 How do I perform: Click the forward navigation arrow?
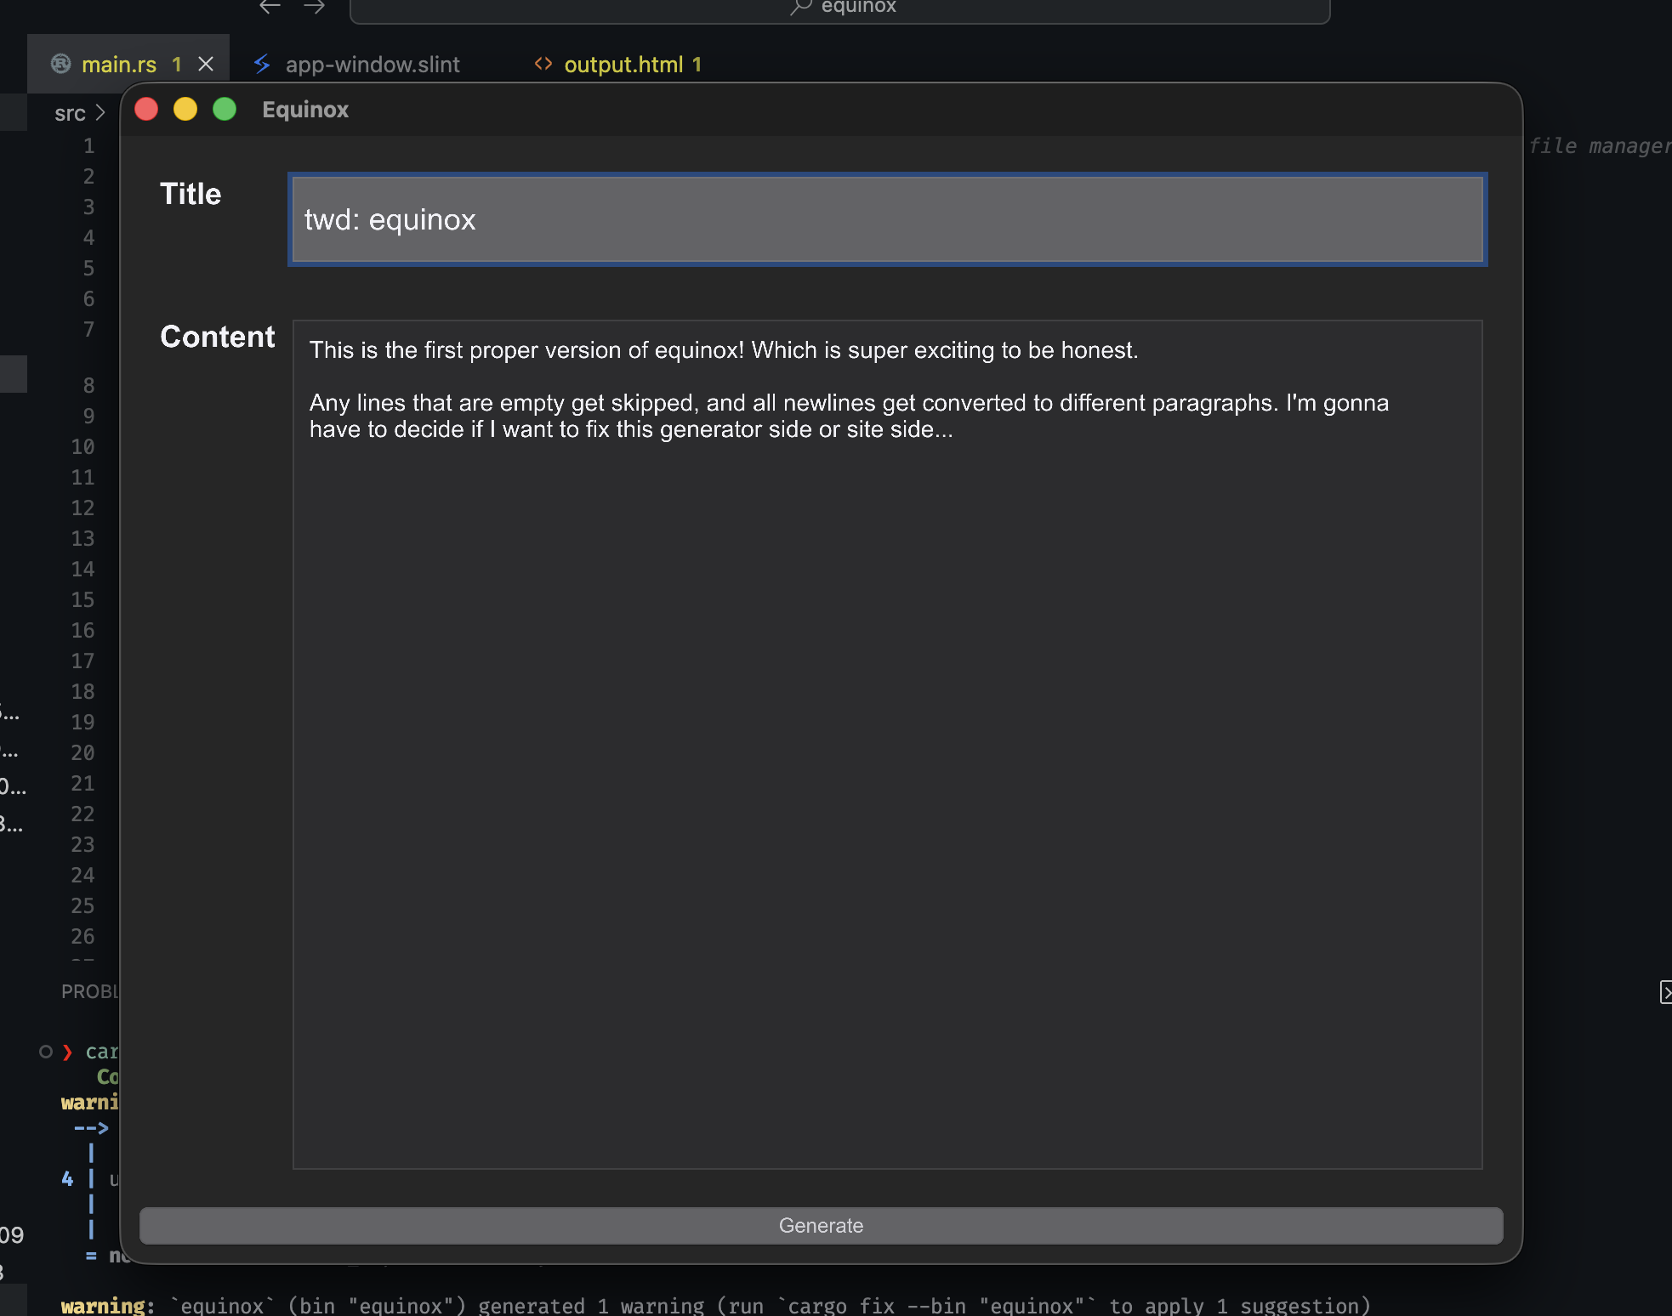315,7
